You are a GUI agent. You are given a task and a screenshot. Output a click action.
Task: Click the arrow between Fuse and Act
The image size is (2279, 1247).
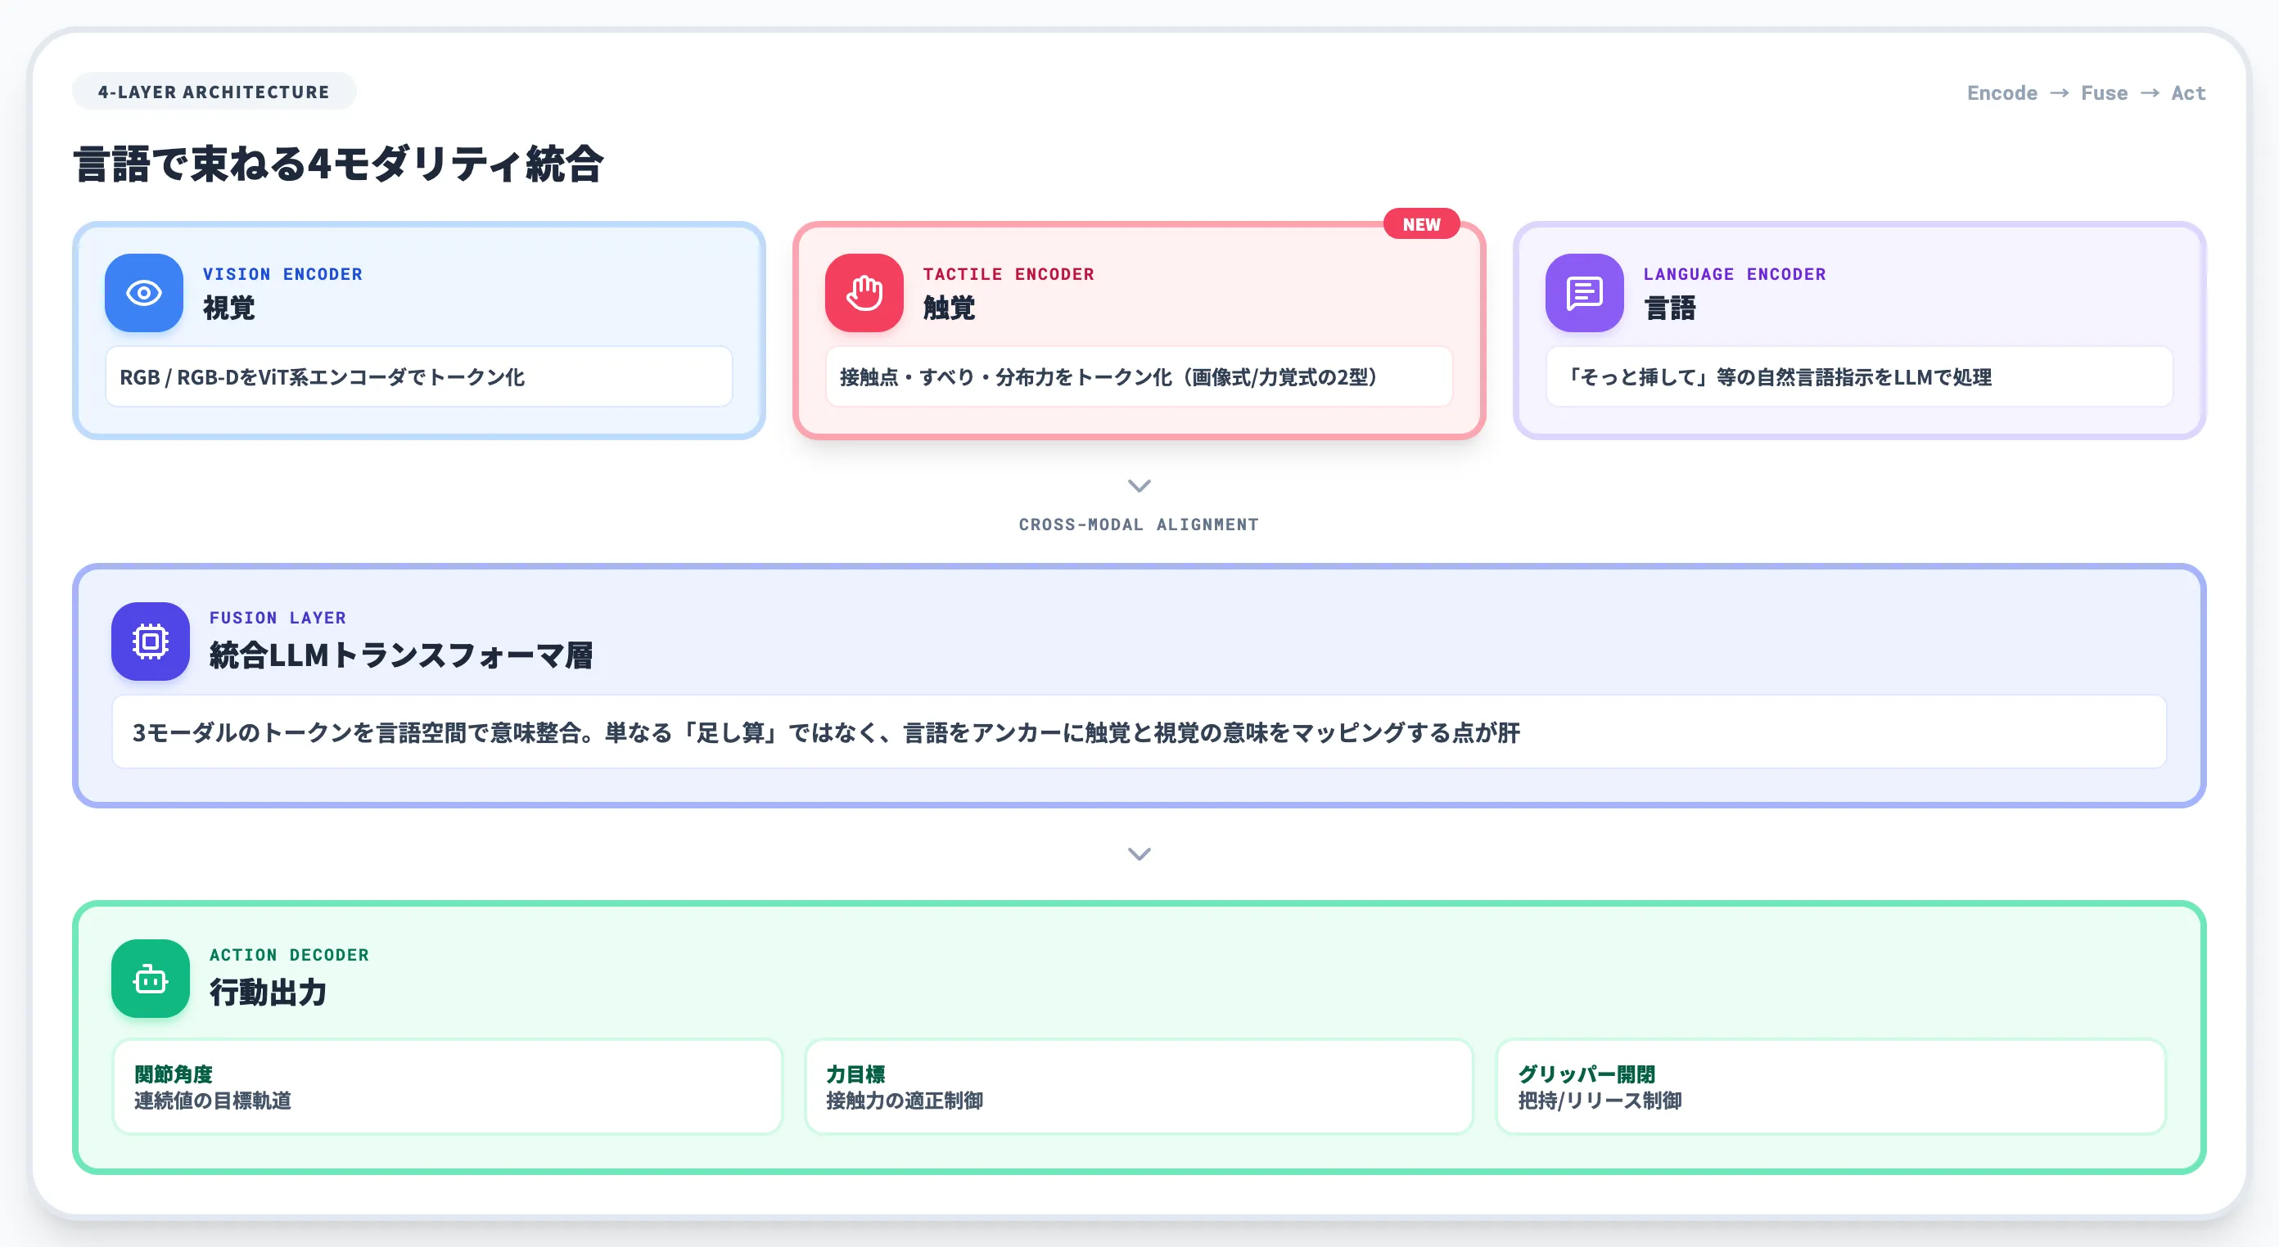(x=2150, y=92)
